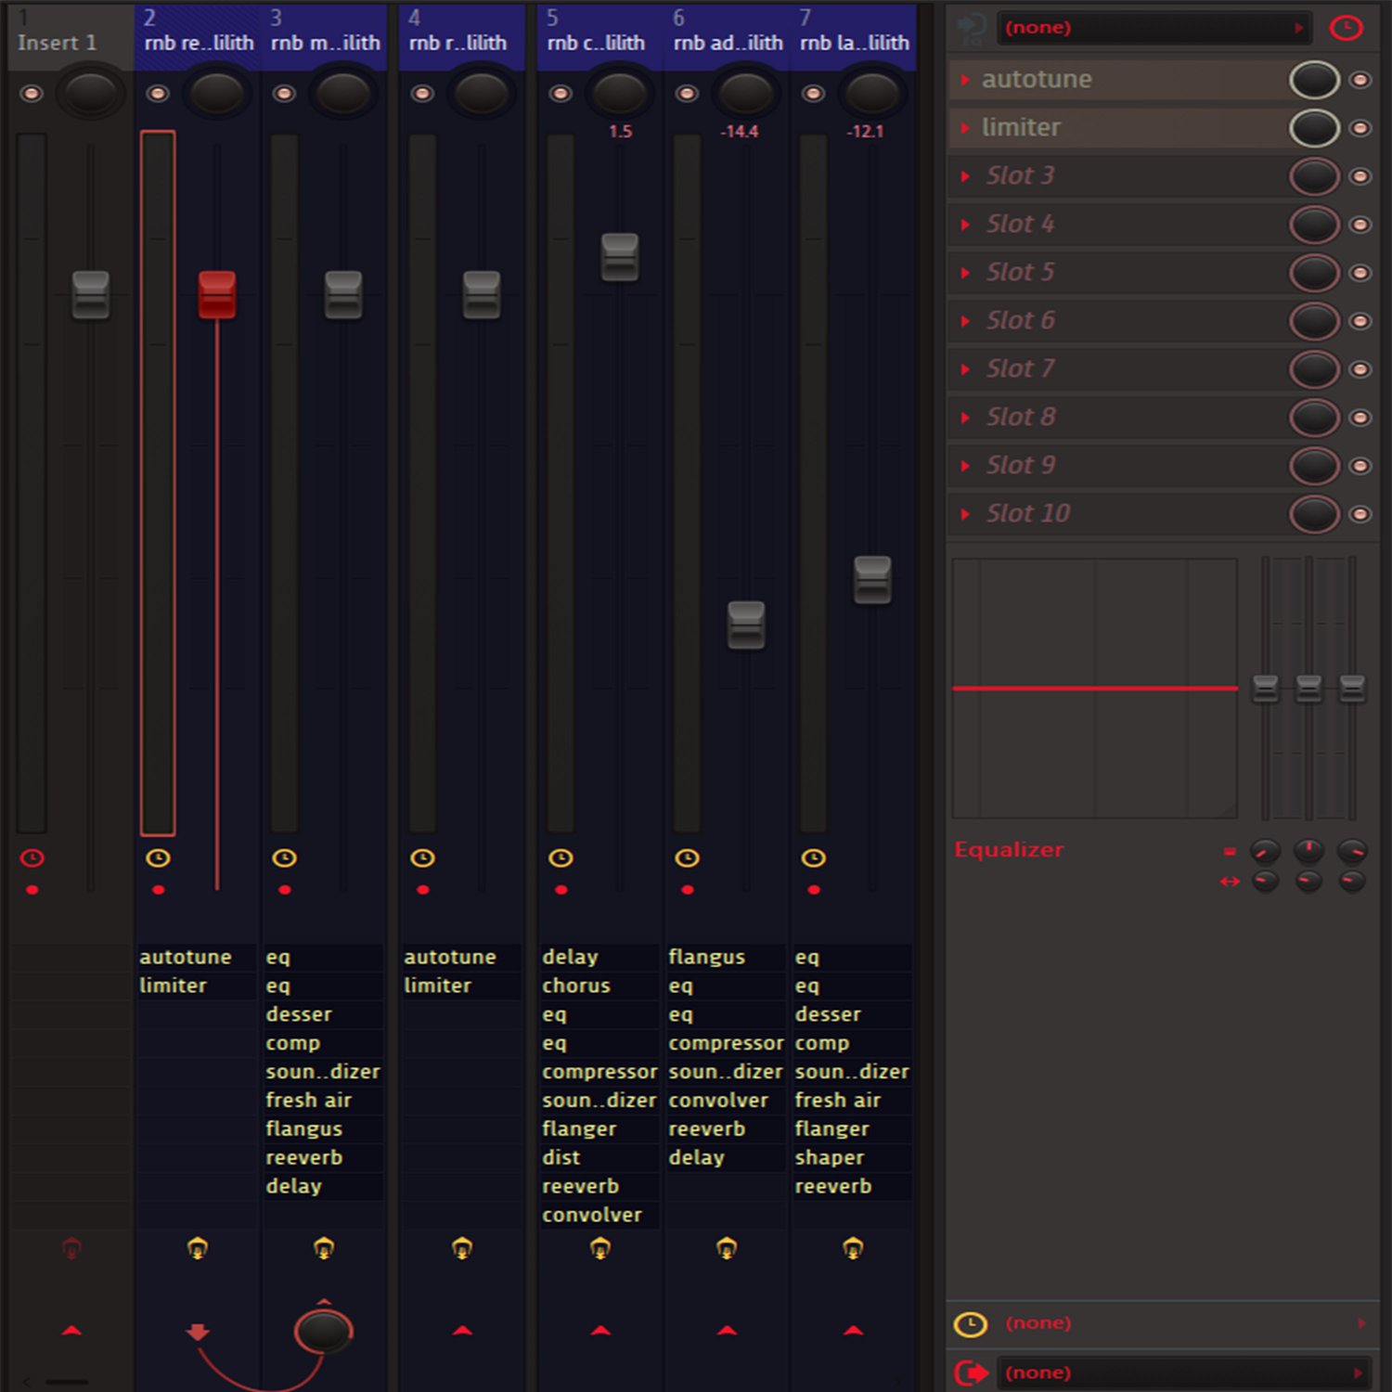
Task: Open the flangus effect on track 6
Action: (x=726, y=957)
